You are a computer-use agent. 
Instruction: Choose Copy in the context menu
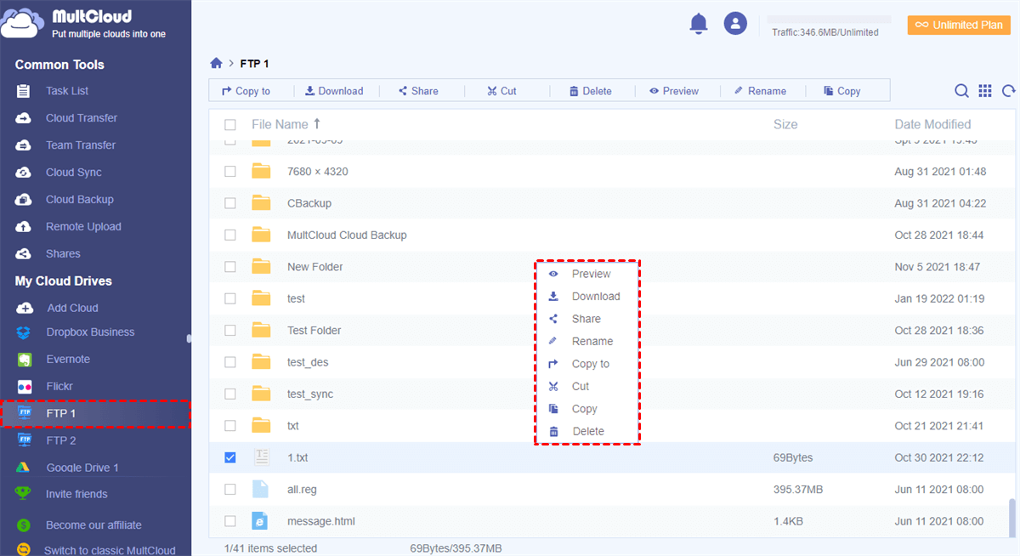click(586, 409)
